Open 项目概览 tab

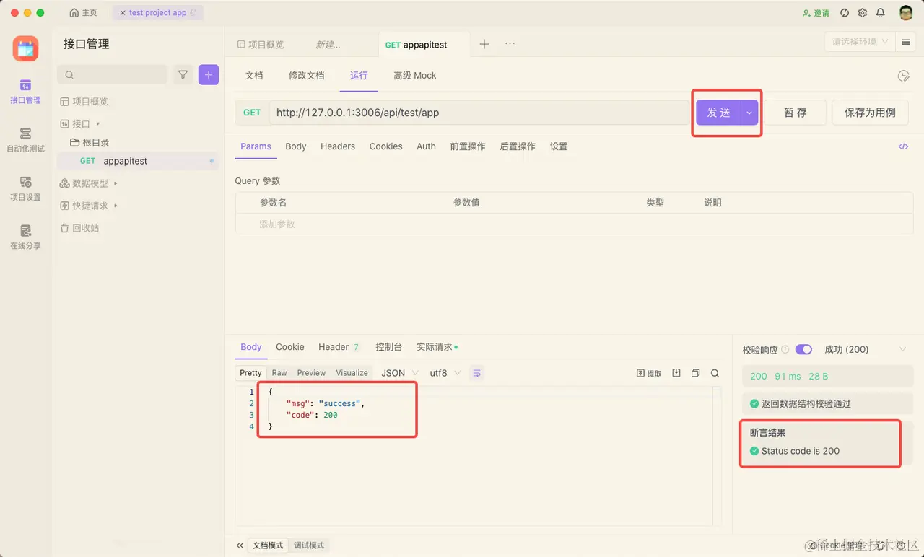pos(261,45)
